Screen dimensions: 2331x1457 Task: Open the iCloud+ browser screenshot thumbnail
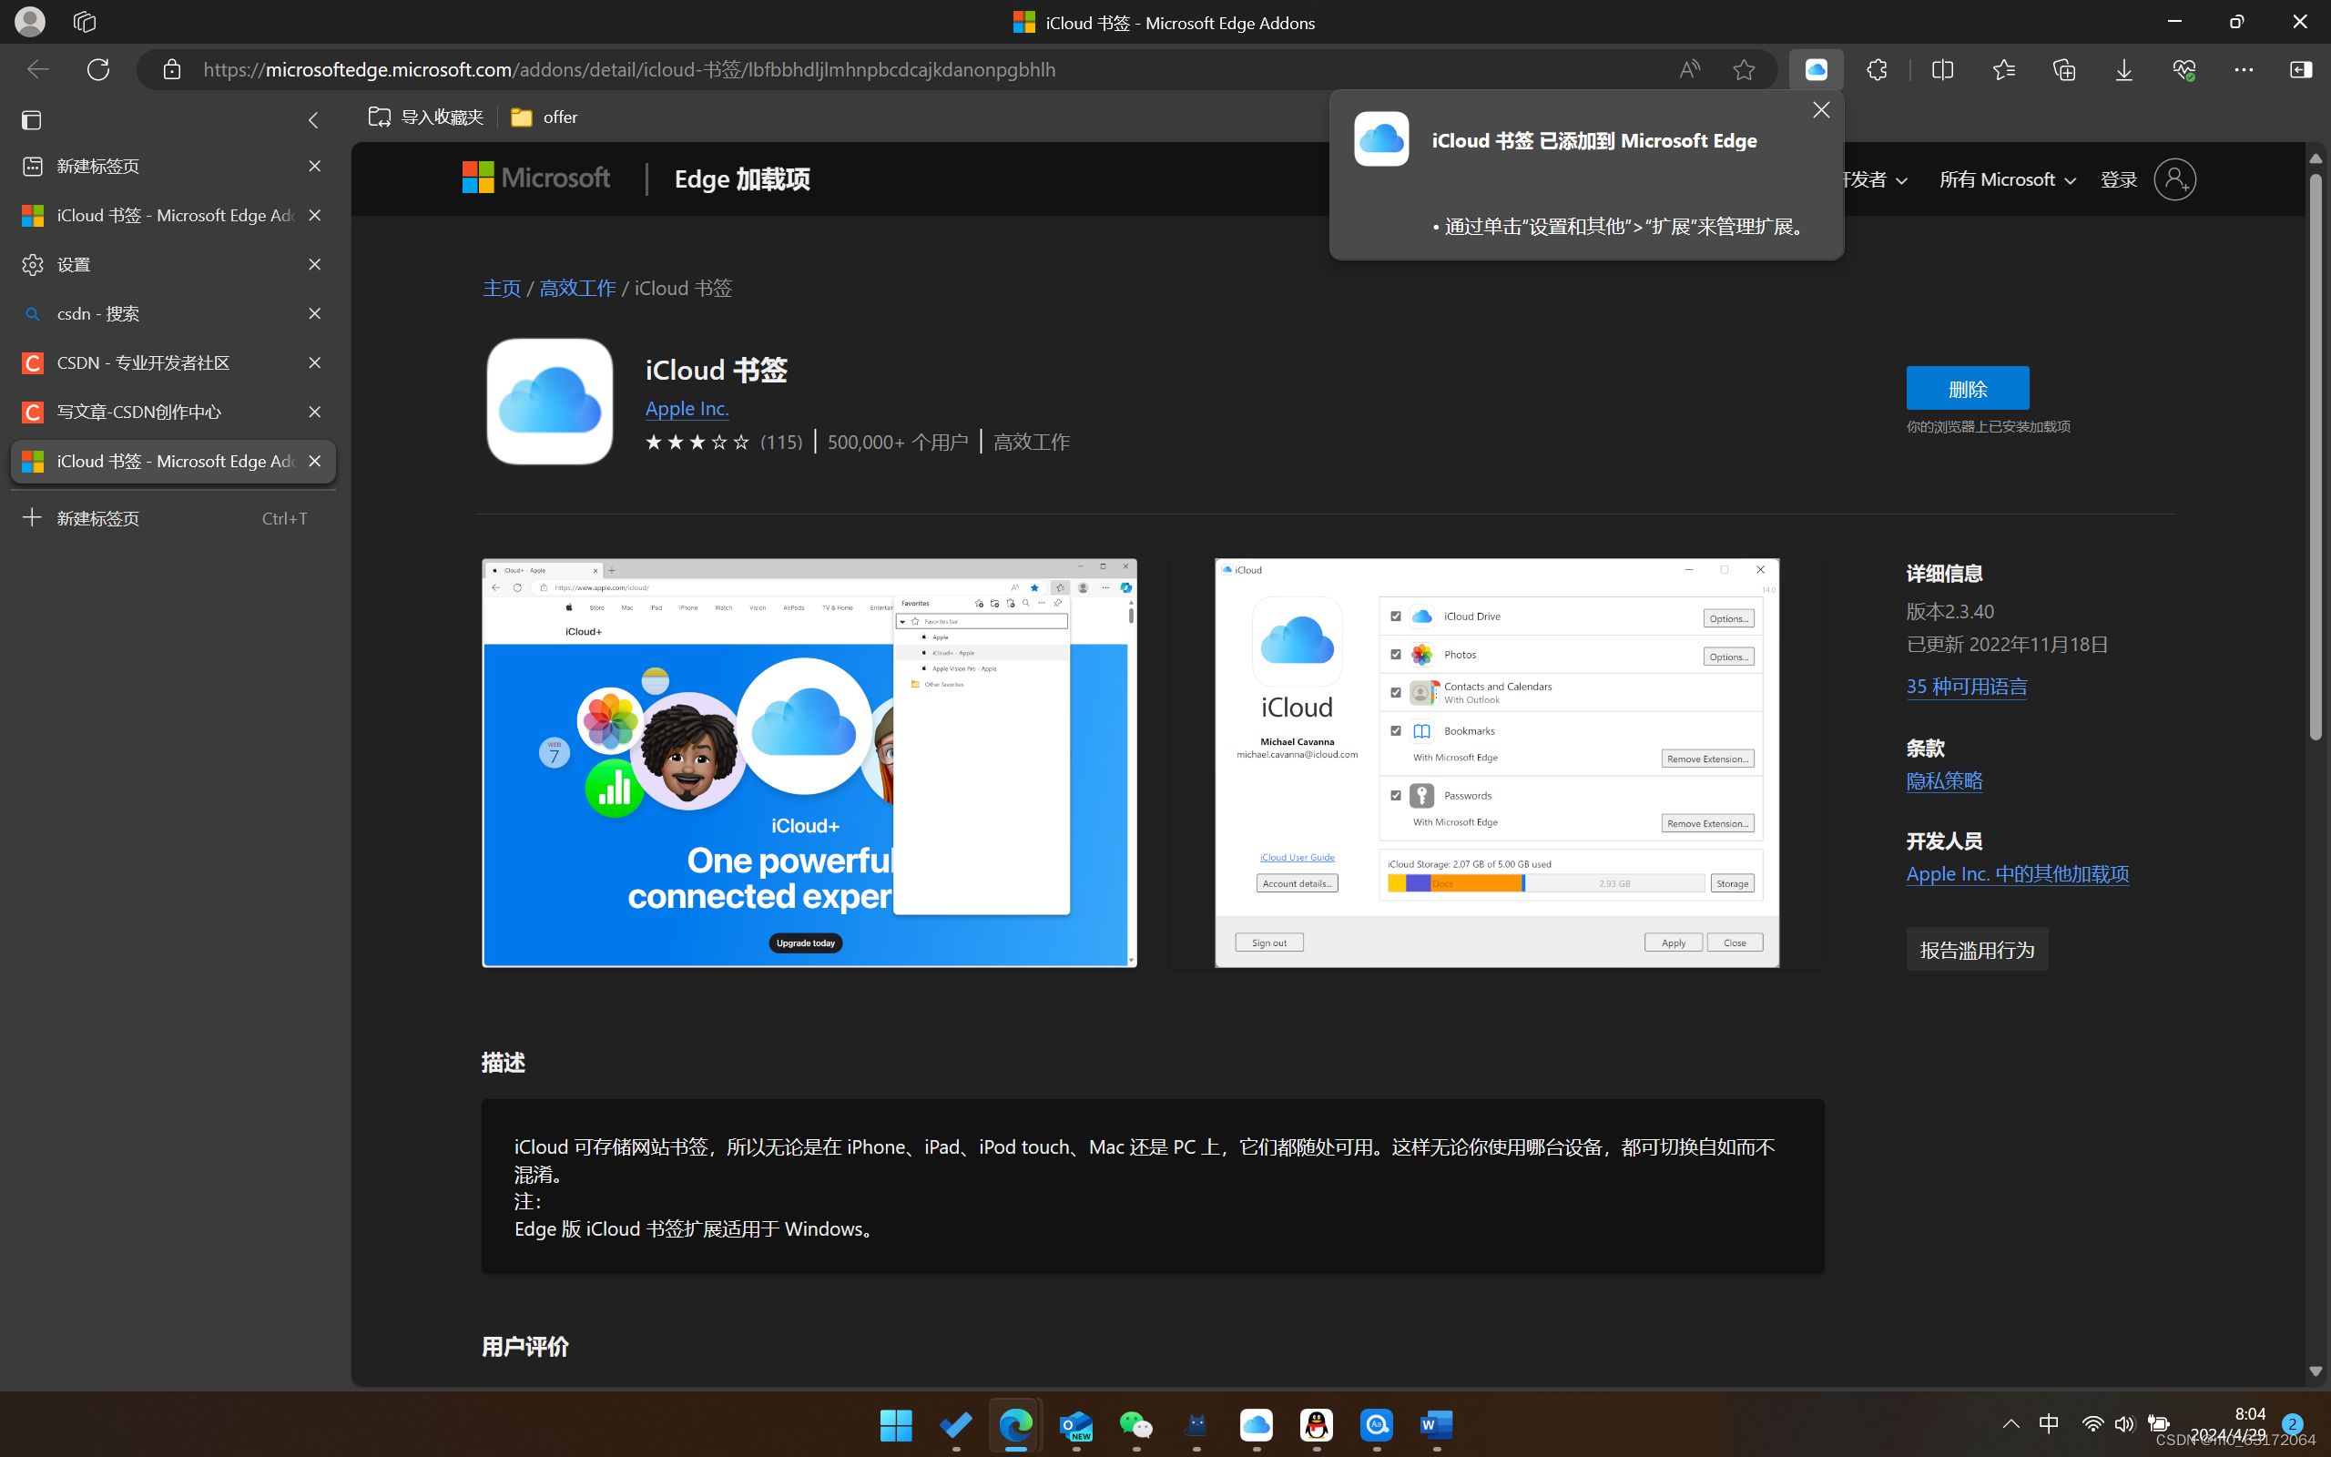tap(809, 762)
